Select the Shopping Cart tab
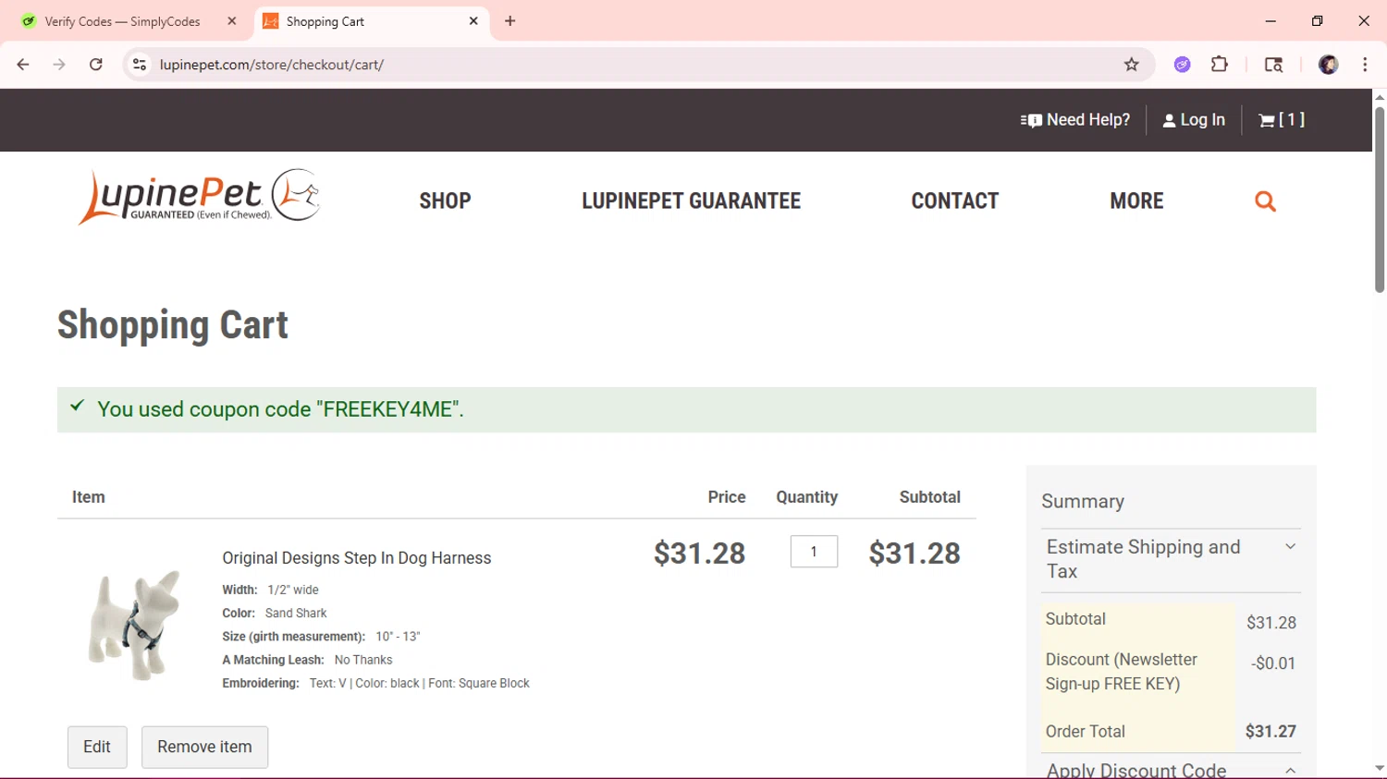Screen dimensions: 1387x779 [x=370, y=21]
